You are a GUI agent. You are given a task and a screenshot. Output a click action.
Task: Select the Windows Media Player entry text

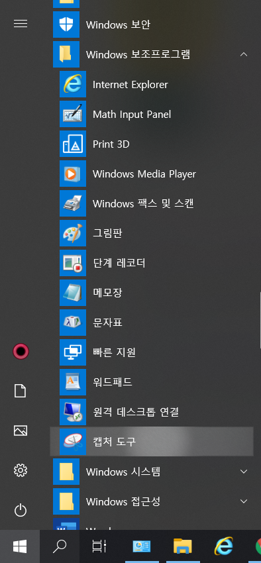tap(144, 174)
